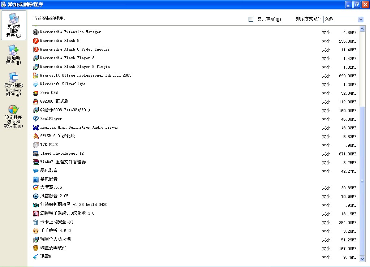Click the Nero OEM icon
The image size is (370, 267).
[x=36, y=93]
